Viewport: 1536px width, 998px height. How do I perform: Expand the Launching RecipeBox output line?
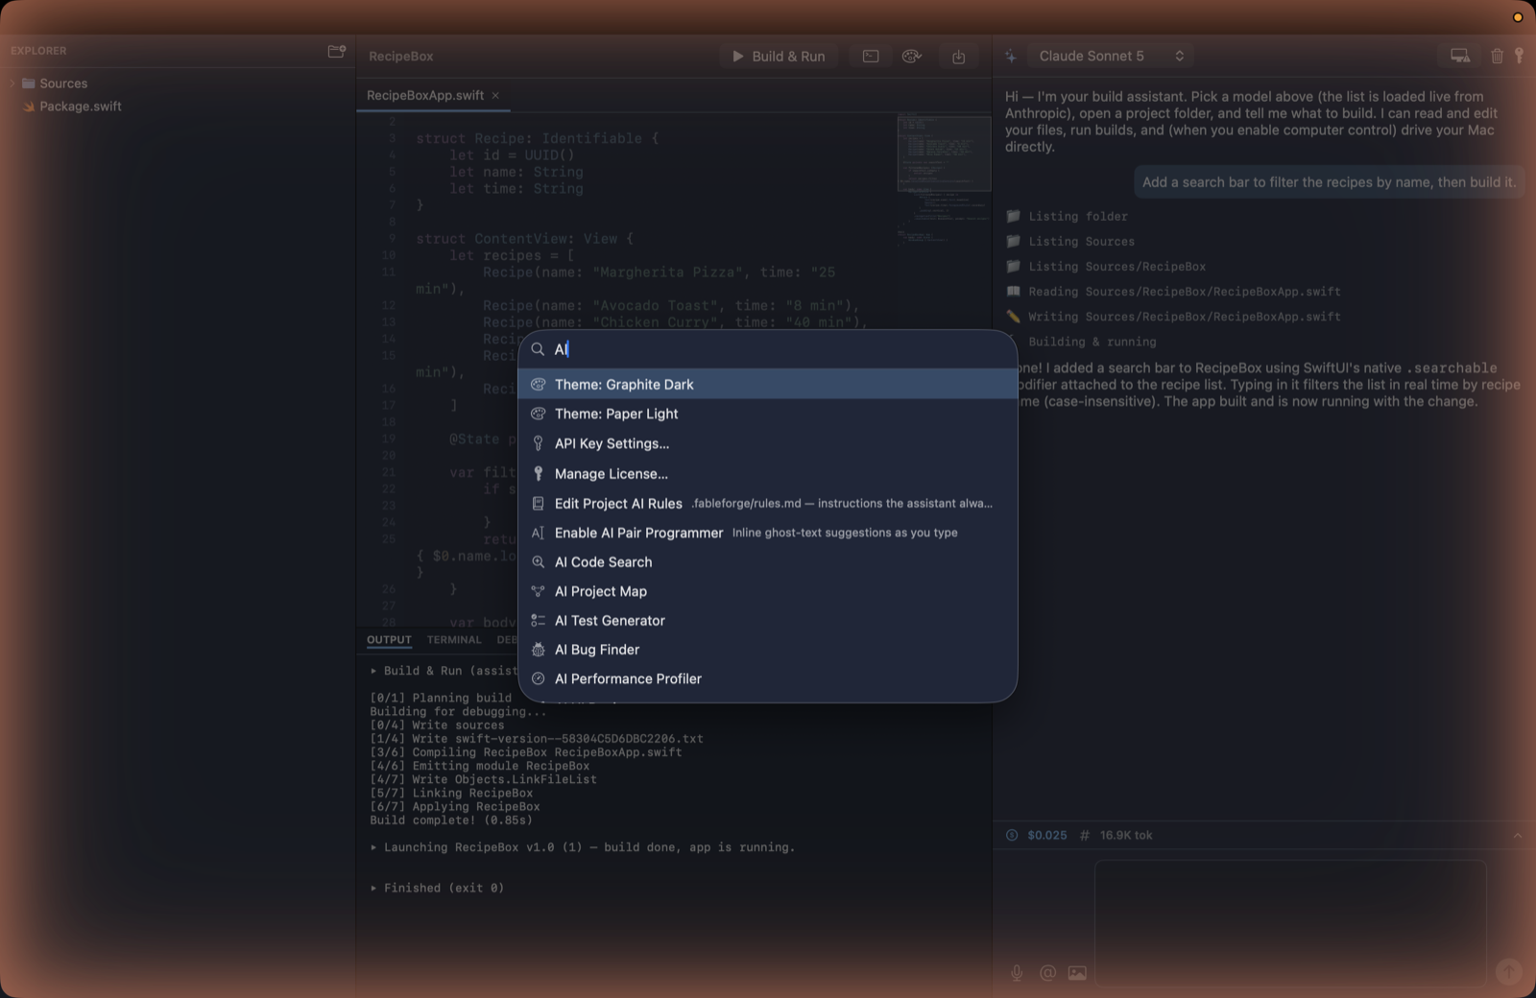[373, 847]
